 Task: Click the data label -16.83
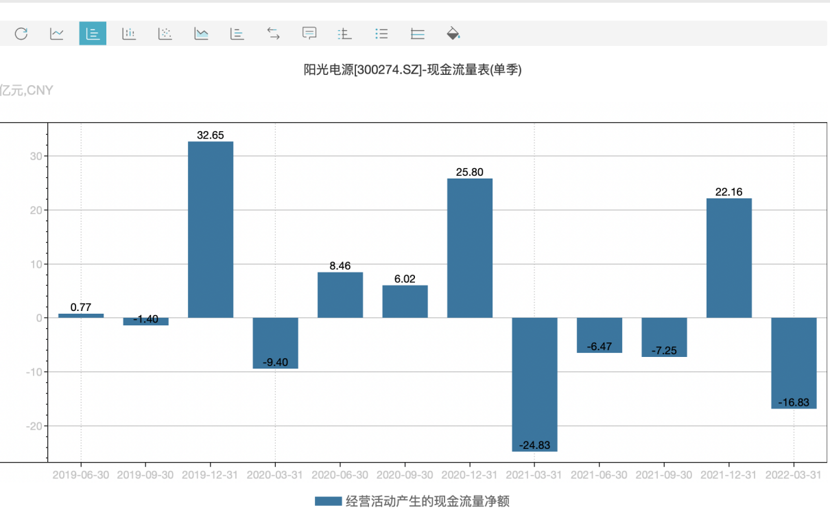tap(794, 402)
